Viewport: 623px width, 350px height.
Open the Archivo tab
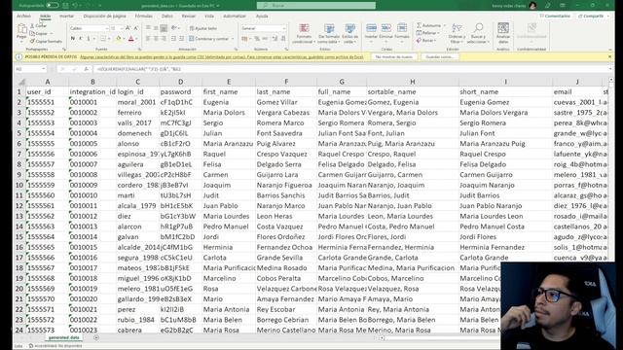click(23, 17)
